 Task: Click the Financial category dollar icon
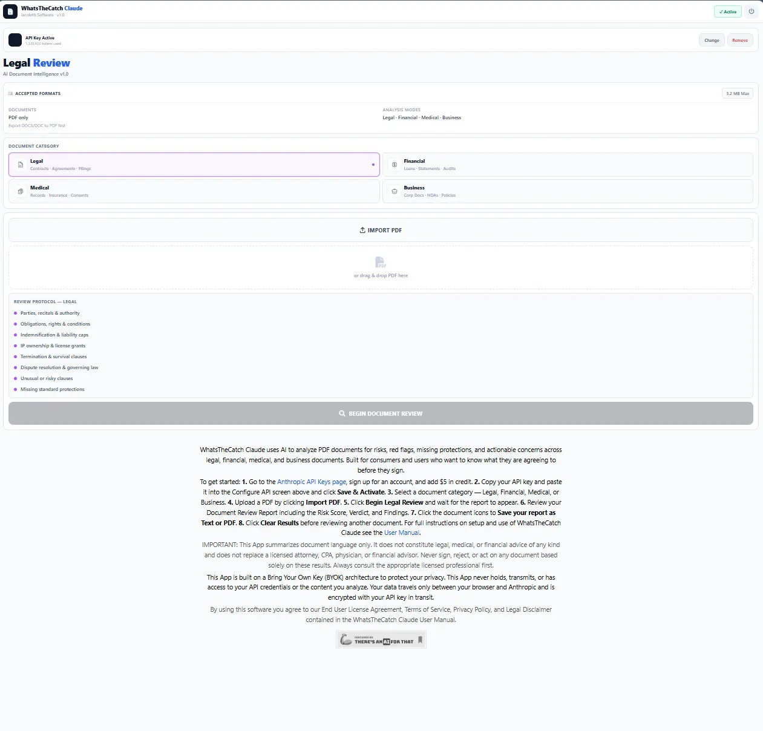pos(395,165)
